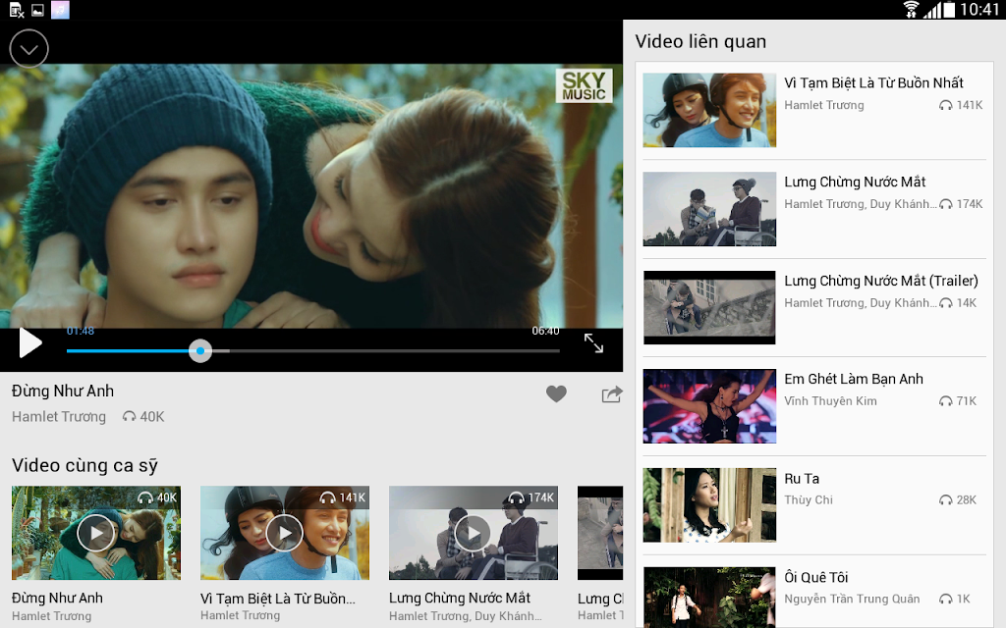Open the Wi-Fi status icon
This screenshot has width=1006, height=628.
(911, 10)
